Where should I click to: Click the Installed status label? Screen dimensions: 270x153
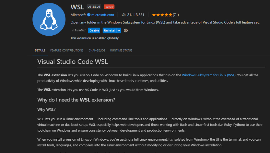[79, 30]
